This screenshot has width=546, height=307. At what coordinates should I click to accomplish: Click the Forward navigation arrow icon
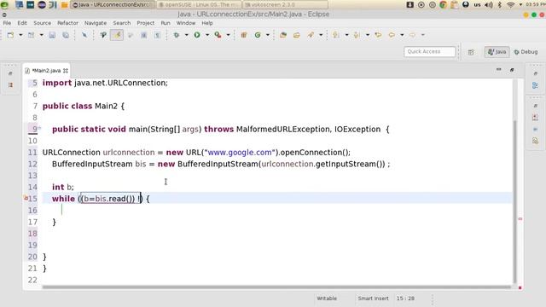click(x=413, y=35)
